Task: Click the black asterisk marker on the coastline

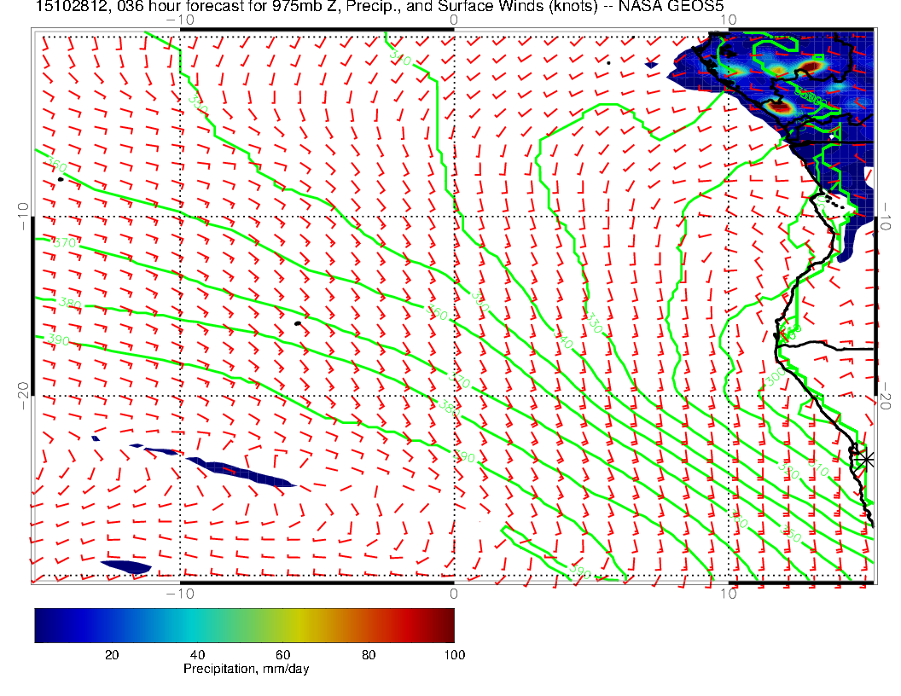Action: point(865,459)
